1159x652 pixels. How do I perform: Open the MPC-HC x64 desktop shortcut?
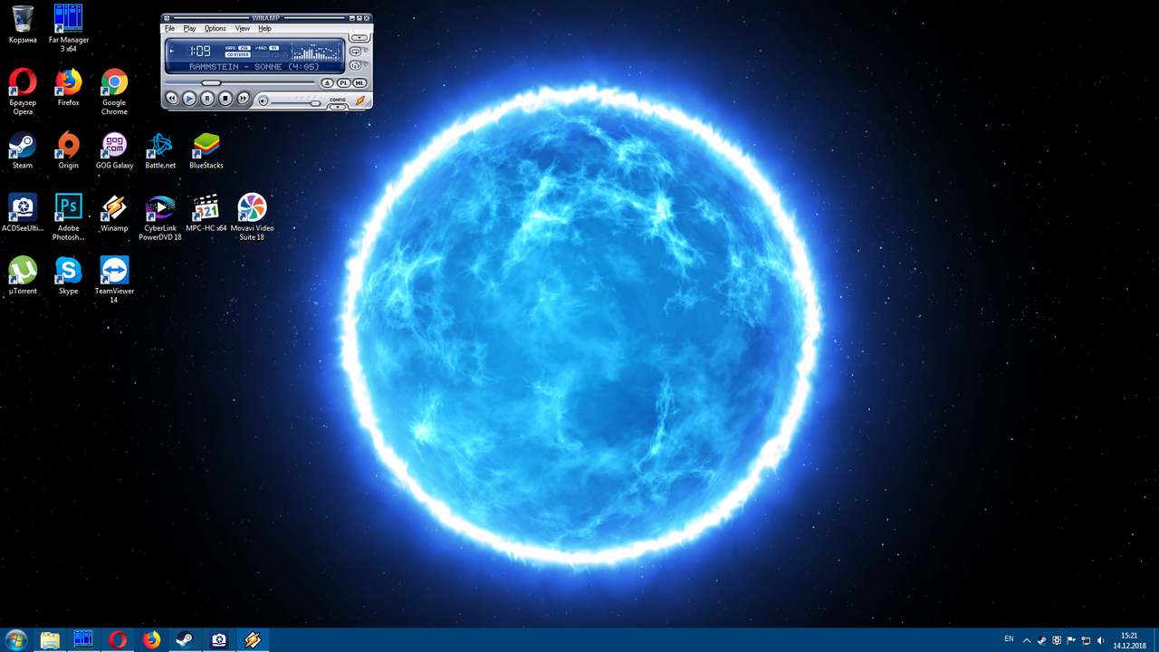(206, 213)
